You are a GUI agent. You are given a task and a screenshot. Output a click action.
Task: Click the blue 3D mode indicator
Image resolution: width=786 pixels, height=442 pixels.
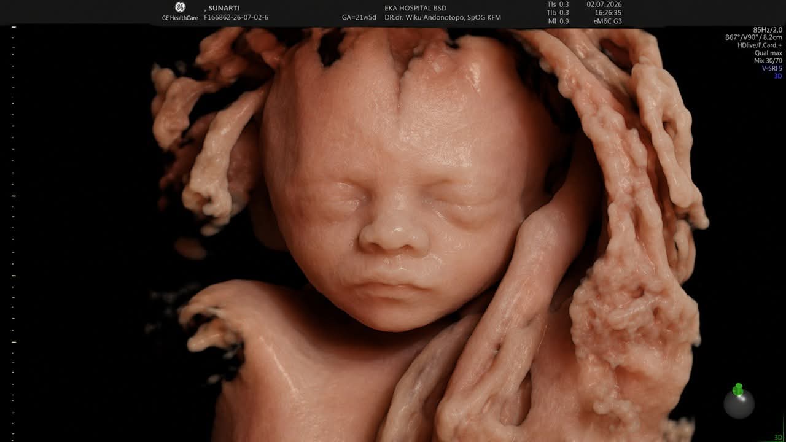click(x=778, y=76)
